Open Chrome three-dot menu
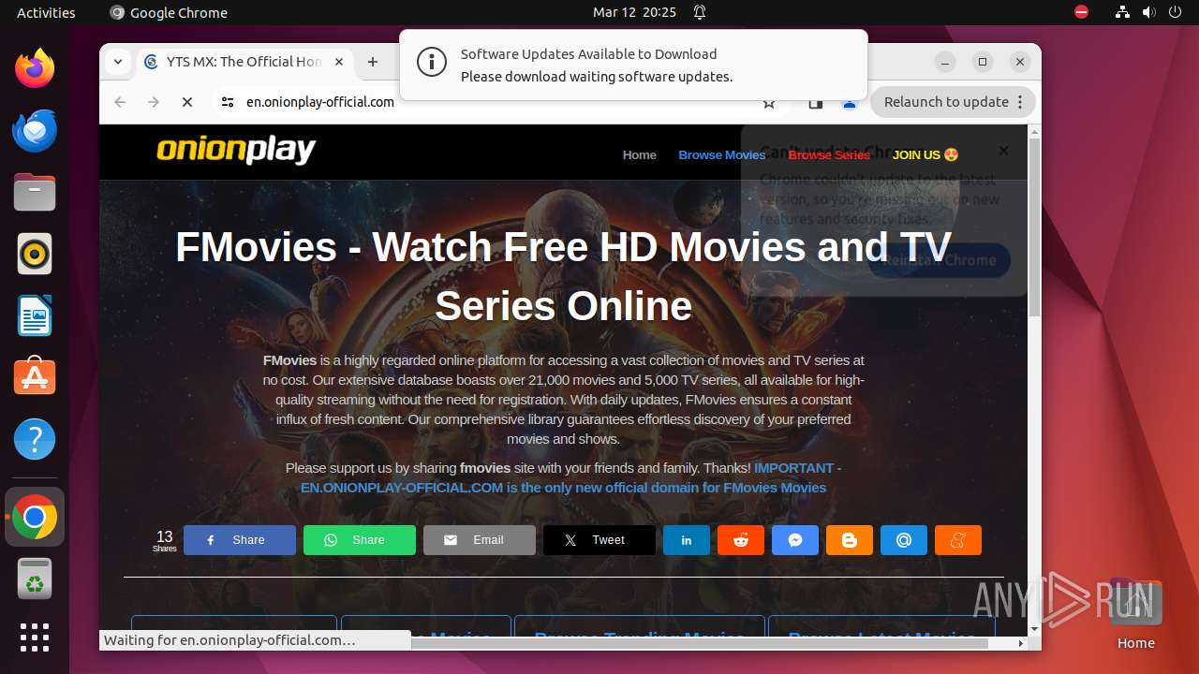The height and width of the screenshot is (674, 1199). (1020, 102)
